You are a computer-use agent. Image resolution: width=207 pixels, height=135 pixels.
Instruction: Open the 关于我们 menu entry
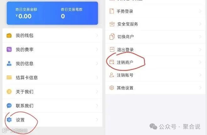coord(52,91)
